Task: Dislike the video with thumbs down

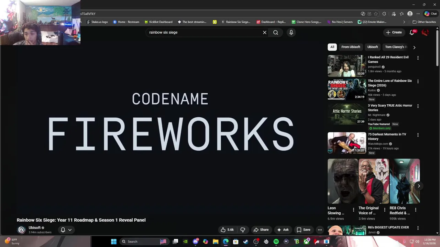Action: click(243, 230)
